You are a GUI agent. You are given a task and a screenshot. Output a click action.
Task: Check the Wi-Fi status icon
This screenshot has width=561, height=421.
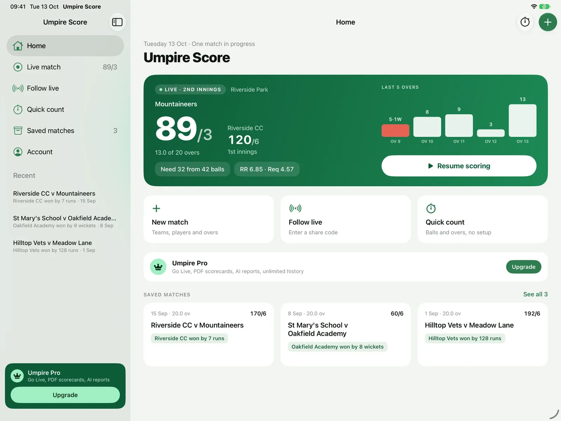pos(534,6)
